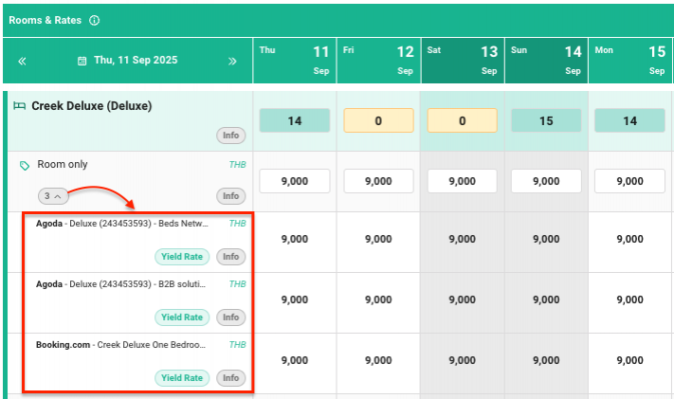Image resolution: width=674 pixels, height=399 pixels.
Task: Click Yield Rate on Agoda B2B solution row
Action: pyautogui.click(x=182, y=317)
